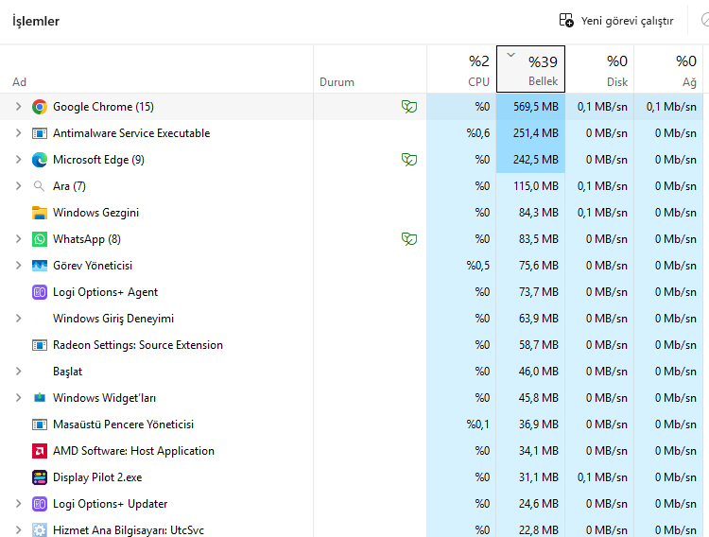The image size is (709, 537).
Task: Select the AMD Software: Host Application name
Action: (x=133, y=451)
